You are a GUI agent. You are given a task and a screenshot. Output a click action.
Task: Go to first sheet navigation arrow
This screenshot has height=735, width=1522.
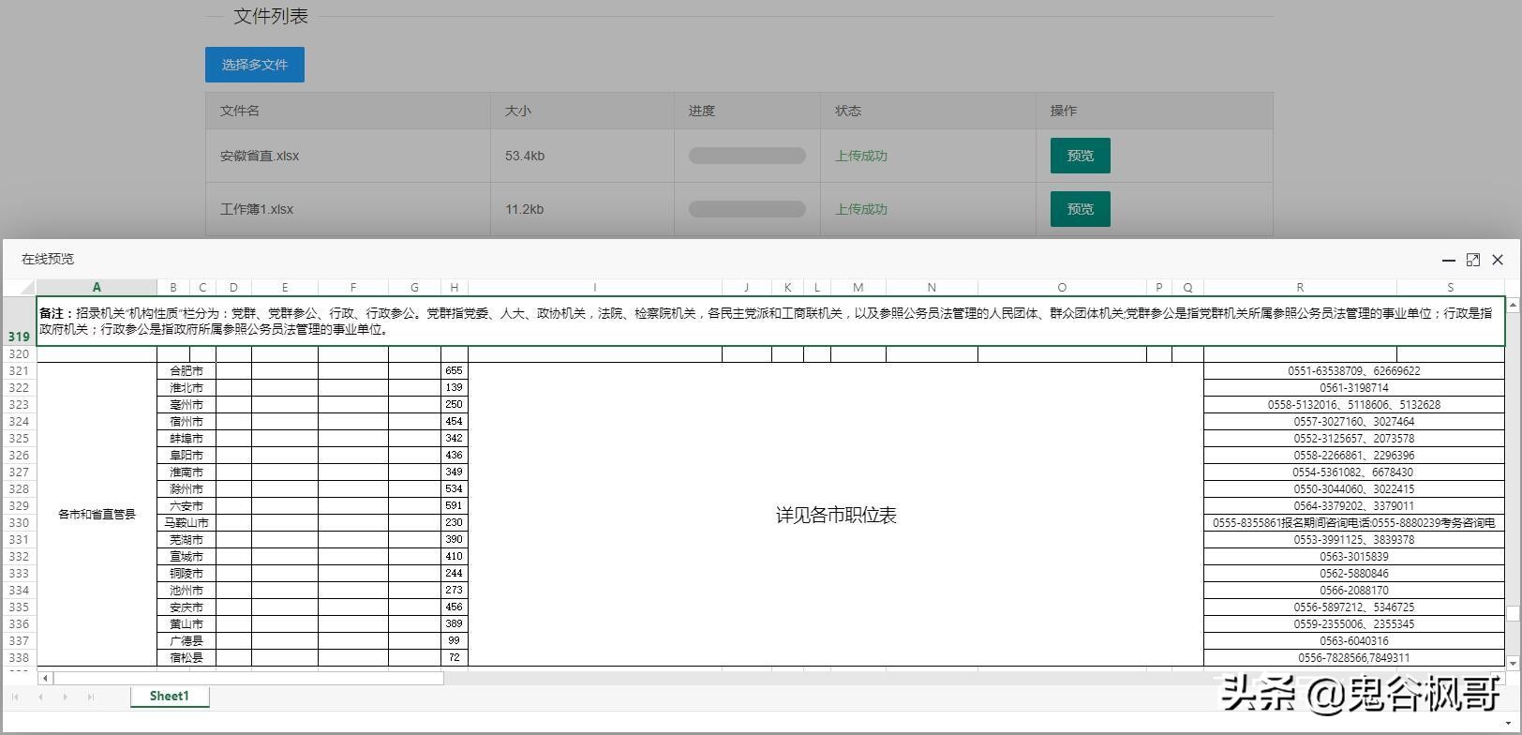pos(15,697)
